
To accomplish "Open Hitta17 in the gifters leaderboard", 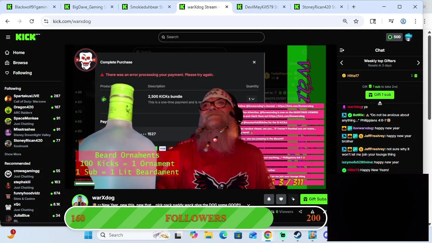I will click(x=353, y=76).
